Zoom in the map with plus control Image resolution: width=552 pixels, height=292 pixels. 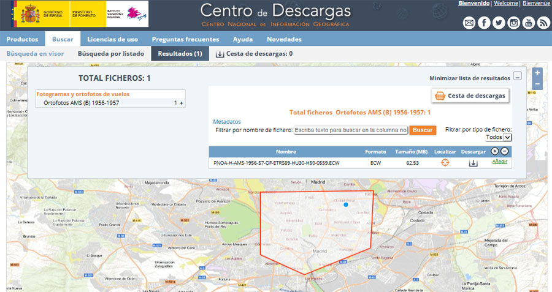[x=537, y=73]
